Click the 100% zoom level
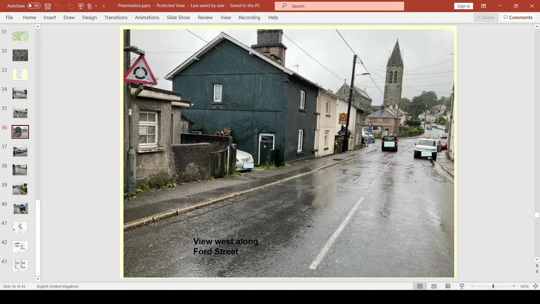540x304 pixels. pos(524,286)
